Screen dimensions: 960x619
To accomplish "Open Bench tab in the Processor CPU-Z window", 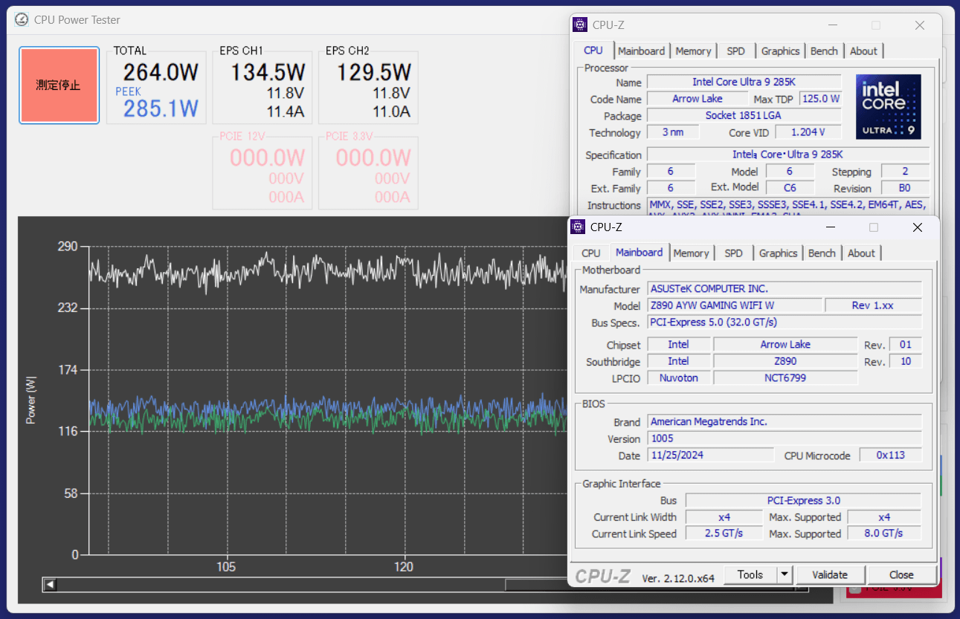I will pyautogui.click(x=824, y=51).
